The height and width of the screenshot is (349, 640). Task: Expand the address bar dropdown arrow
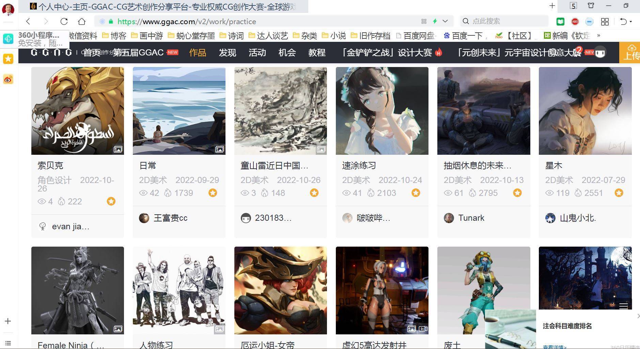[445, 21]
